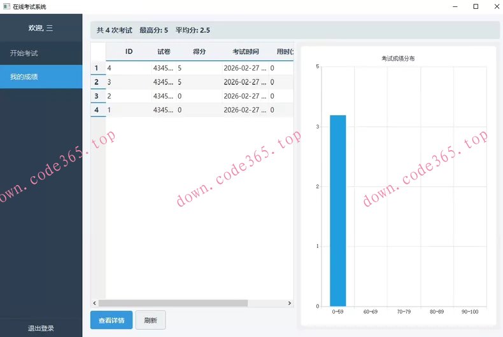Select row header number 1
This screenshot has height=337, width=503.
point(98,68)
